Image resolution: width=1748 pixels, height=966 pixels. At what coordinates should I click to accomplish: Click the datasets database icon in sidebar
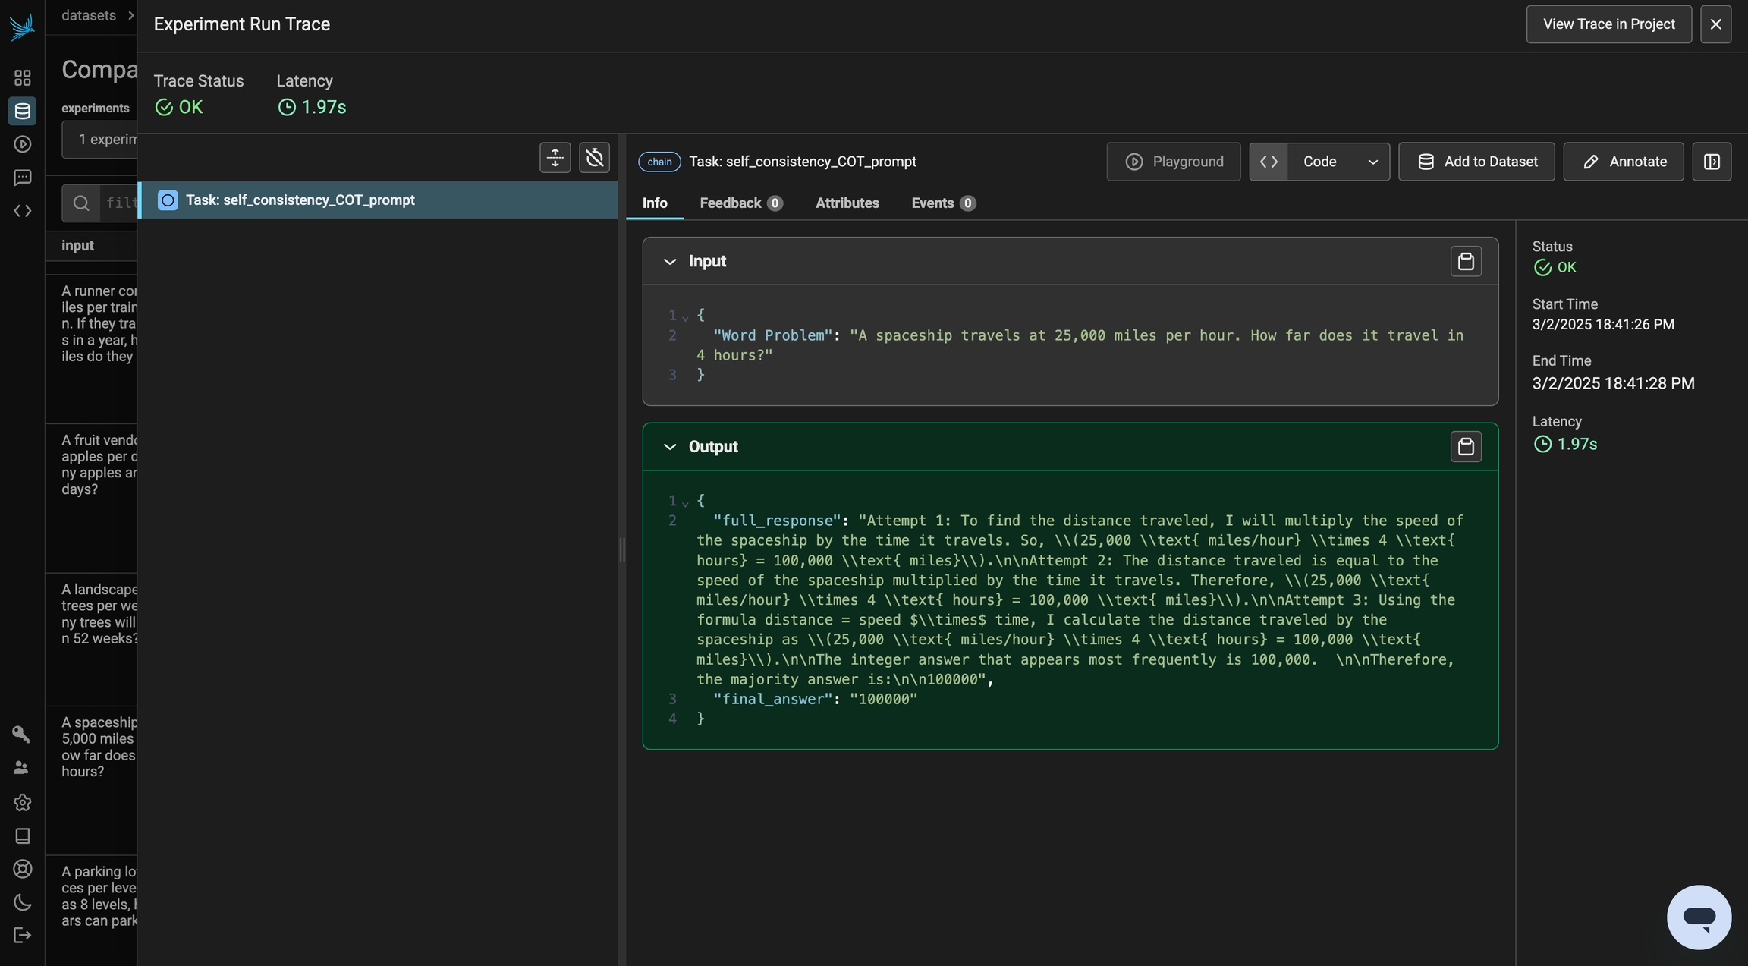(x=22, y=111)
